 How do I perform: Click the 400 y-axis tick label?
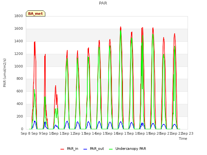20,104
